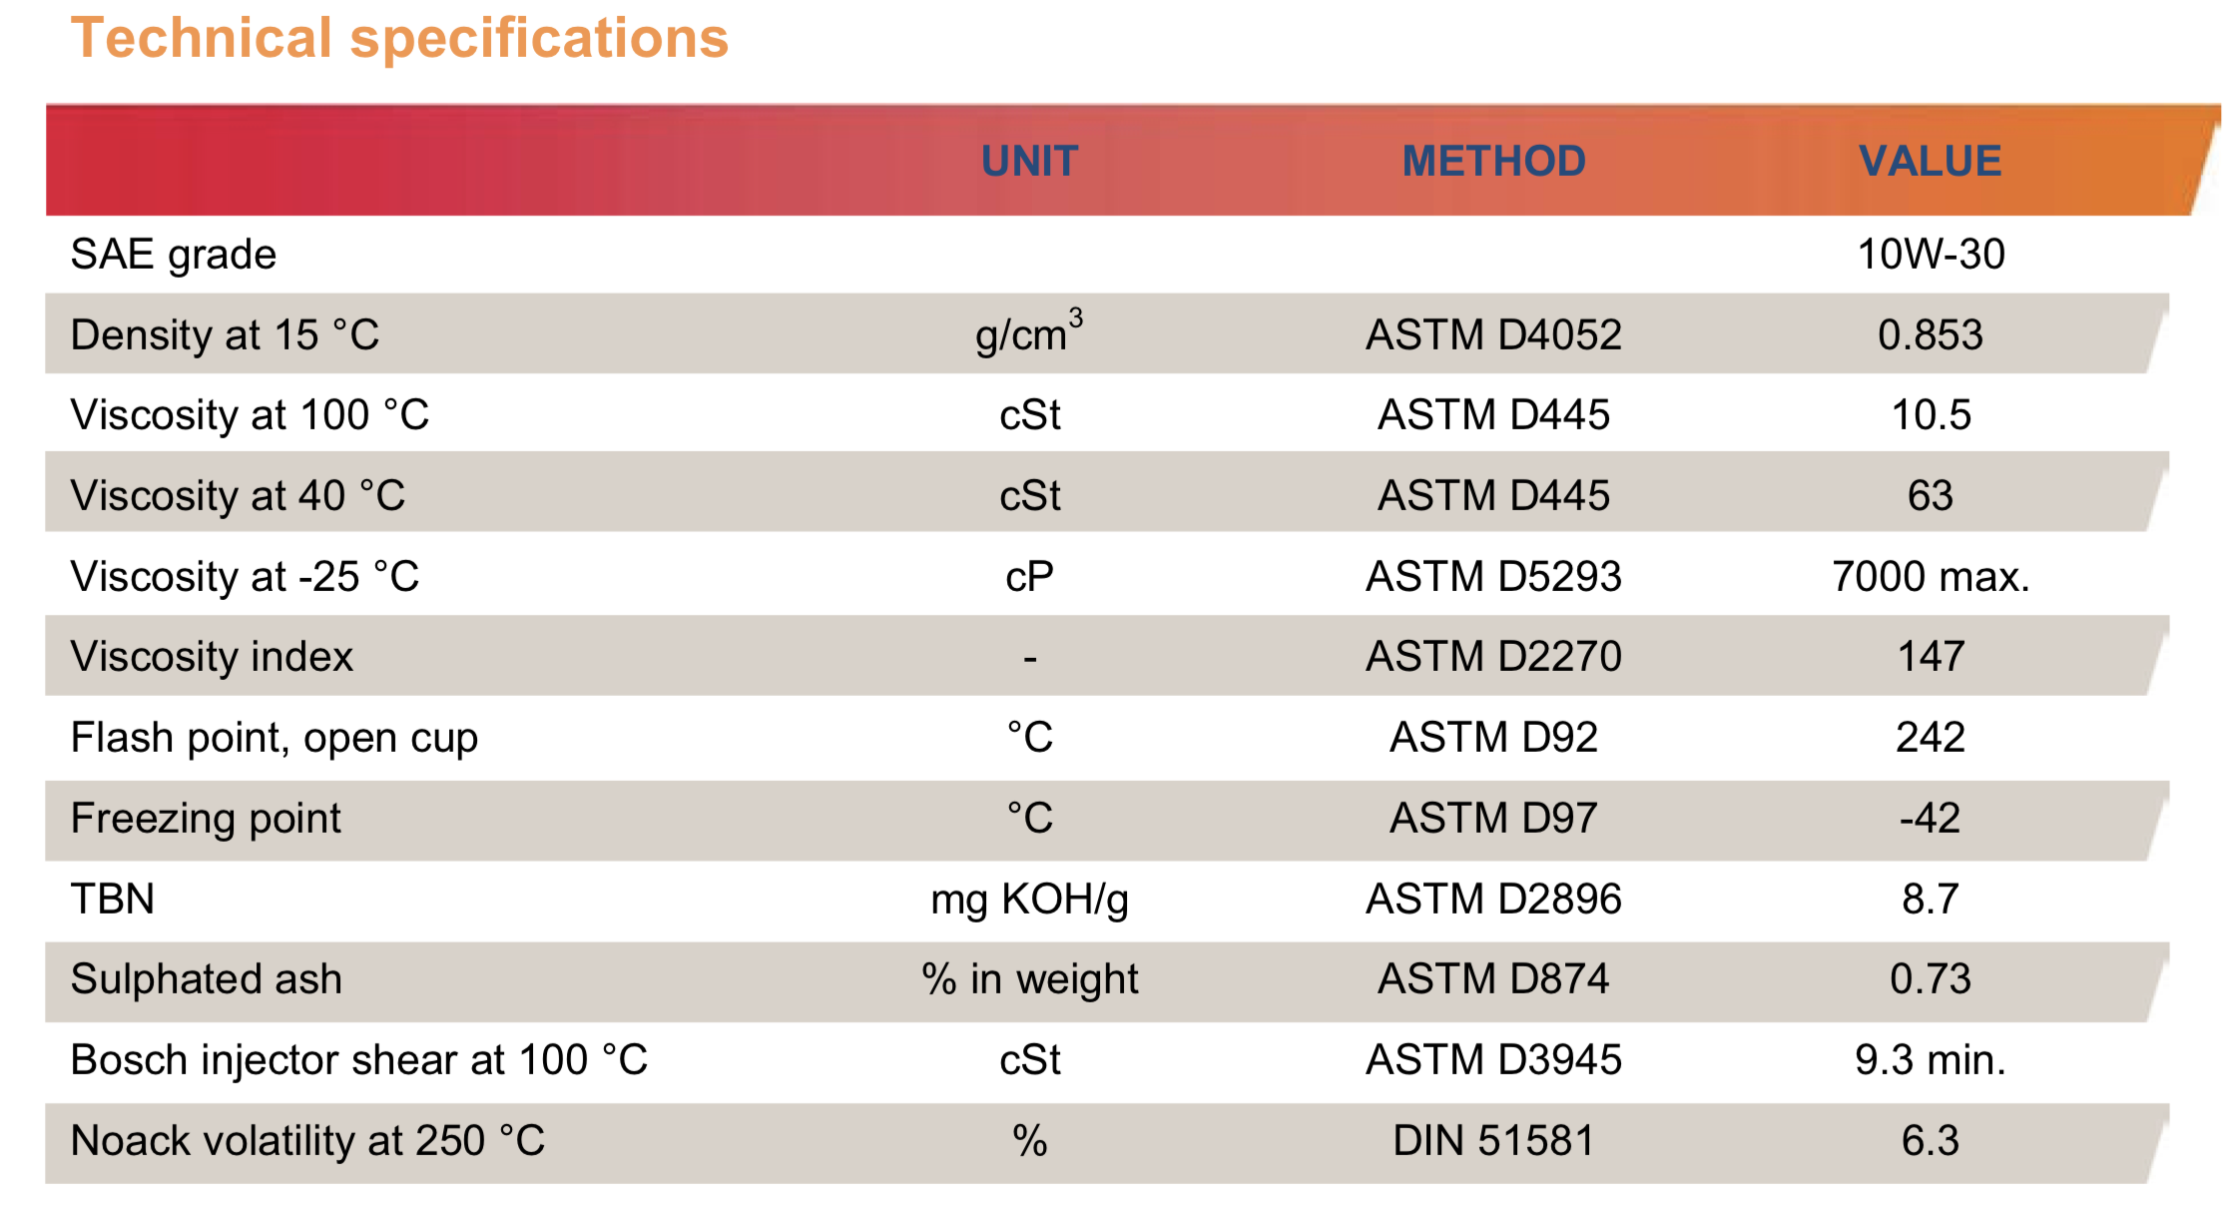Image resolution: width=2232 pixels, height=1210 pixels.
Task: Select the VALUE column header
Action: 1930,161
